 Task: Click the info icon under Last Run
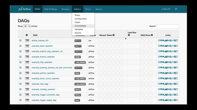pyautogui.click(x=129, y=35)
